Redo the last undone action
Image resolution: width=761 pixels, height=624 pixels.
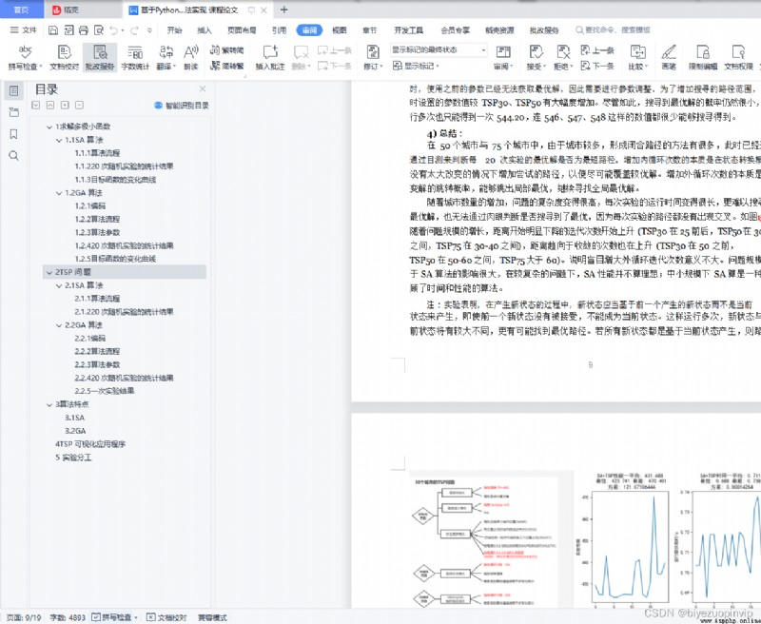(x=134, y=30)
